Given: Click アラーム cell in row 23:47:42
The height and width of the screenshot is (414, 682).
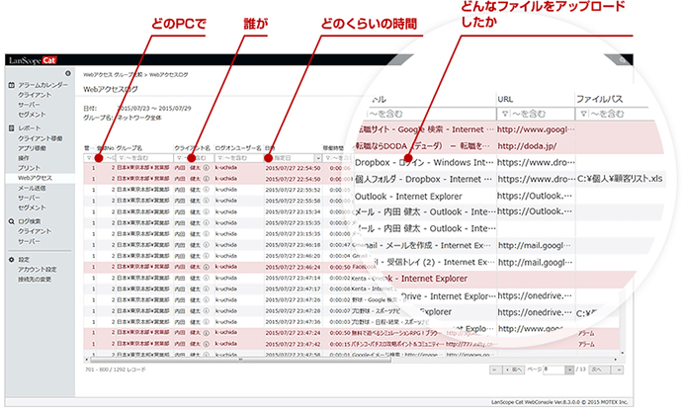Looking at the screenshot, I should [586, 344].
